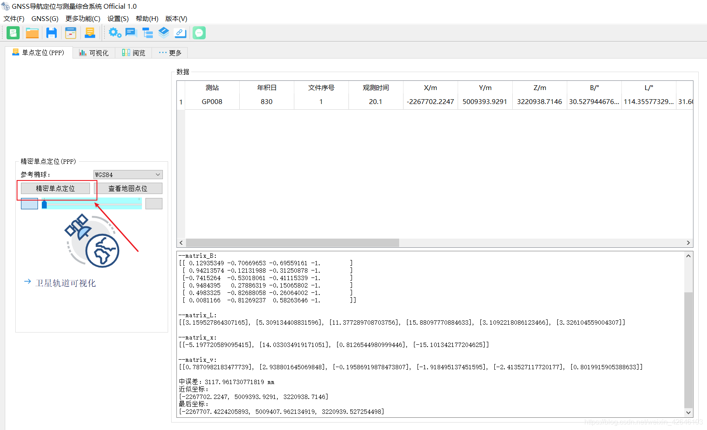707x430 pixels.
Task: Click the L/° column header
Action: [x=649, y=88]
